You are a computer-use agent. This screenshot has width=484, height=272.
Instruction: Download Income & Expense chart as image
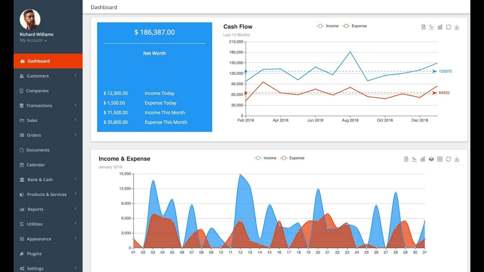point(457,159)
